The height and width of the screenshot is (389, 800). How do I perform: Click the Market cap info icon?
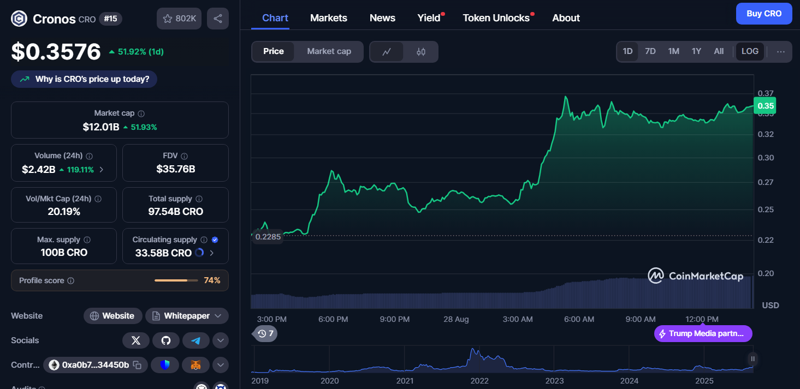[141, 113]
